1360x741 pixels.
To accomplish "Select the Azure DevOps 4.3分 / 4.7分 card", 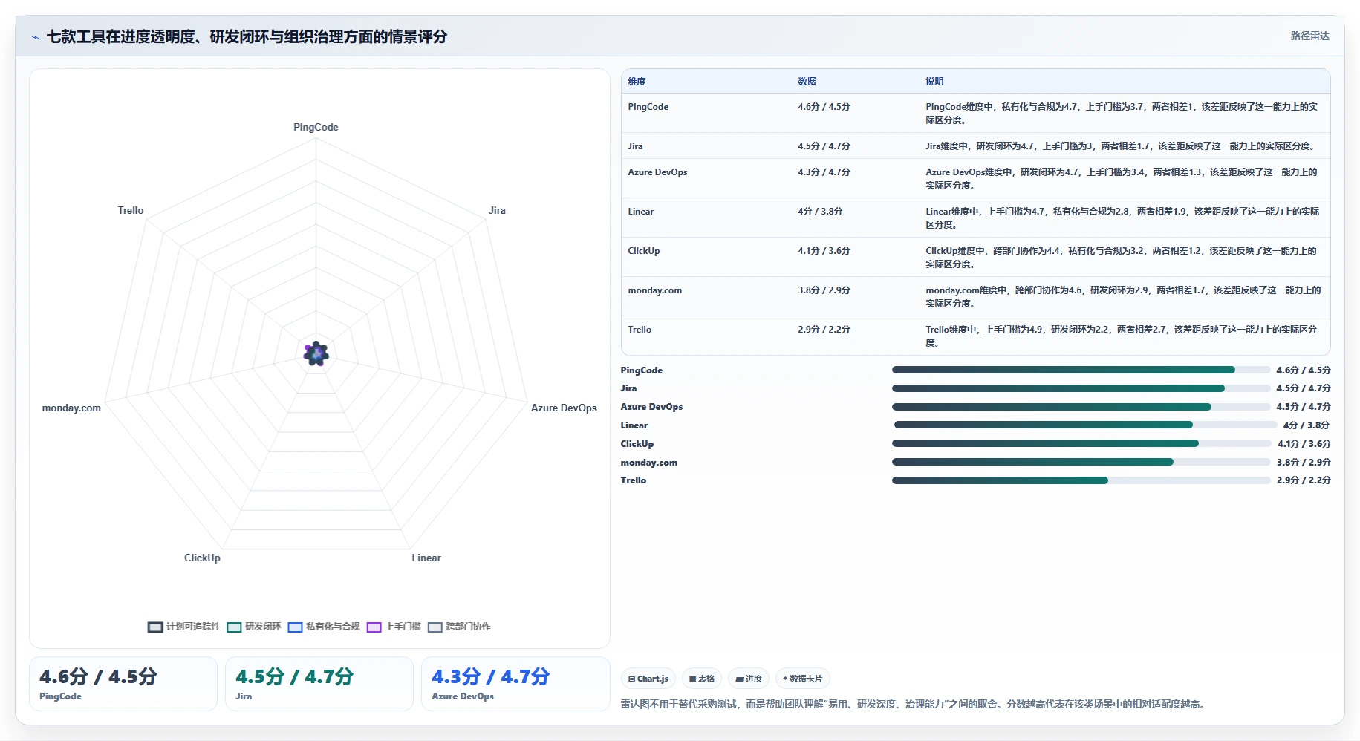I will [515, 684].
